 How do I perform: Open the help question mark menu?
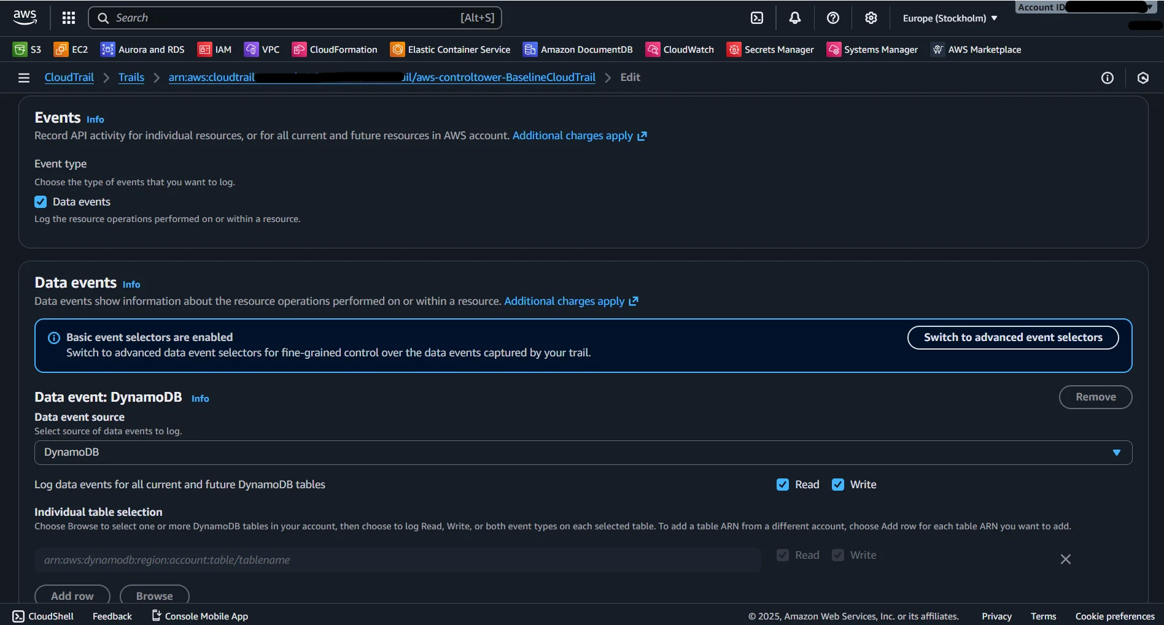pos(832,18)
